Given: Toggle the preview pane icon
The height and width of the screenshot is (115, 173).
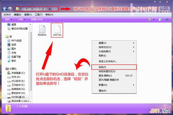Looking at the screenshot, I should click(160, 20).
